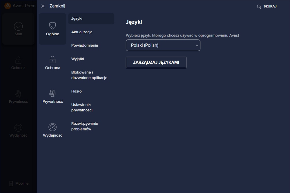The width and height of the screenshot is (290, 193).
Task: Open the Aktualizacja settings section
Action: tap(82, 32)
